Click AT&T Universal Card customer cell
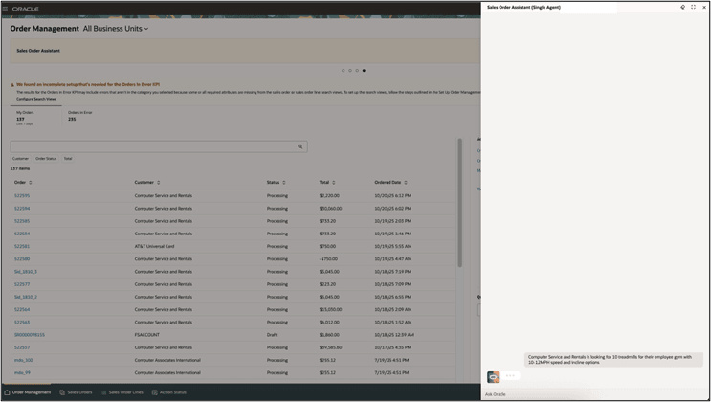 (x=154, y=246)
